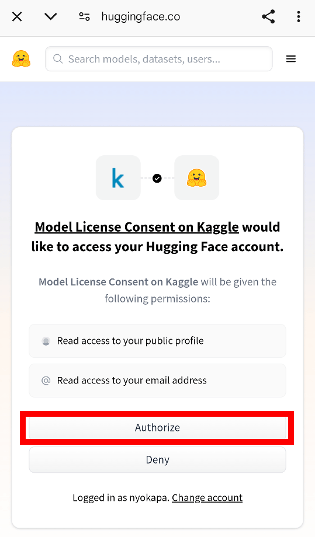Image resolution: width=315 pixels, height=537 pixels.
Task: Click the verified checkmark badge between logos
Action: click(x=157, y=178)
